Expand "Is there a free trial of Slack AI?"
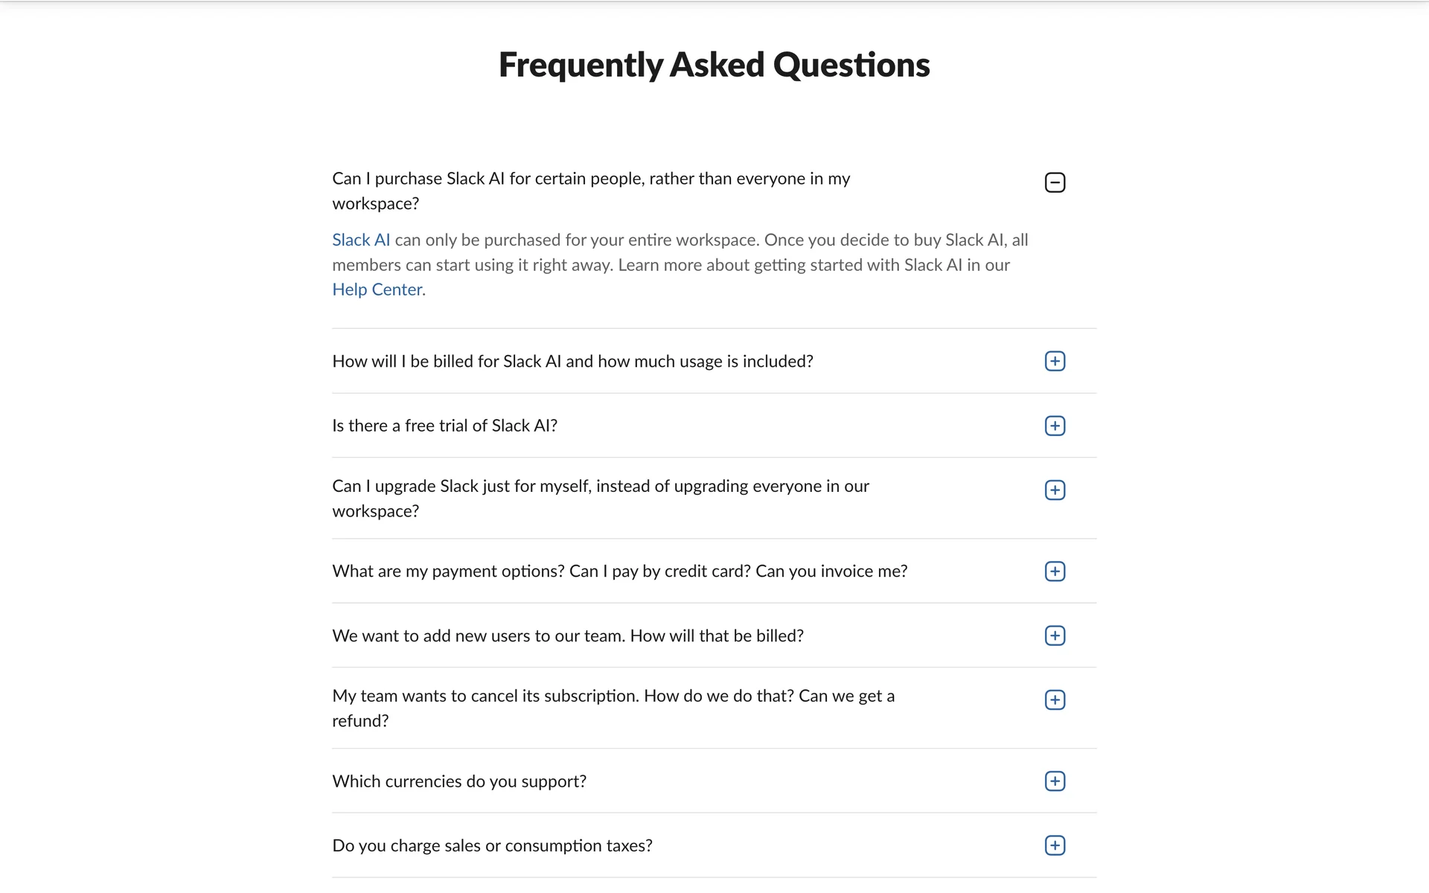This screenshot has height=893, width=1429. pos(444,426)
